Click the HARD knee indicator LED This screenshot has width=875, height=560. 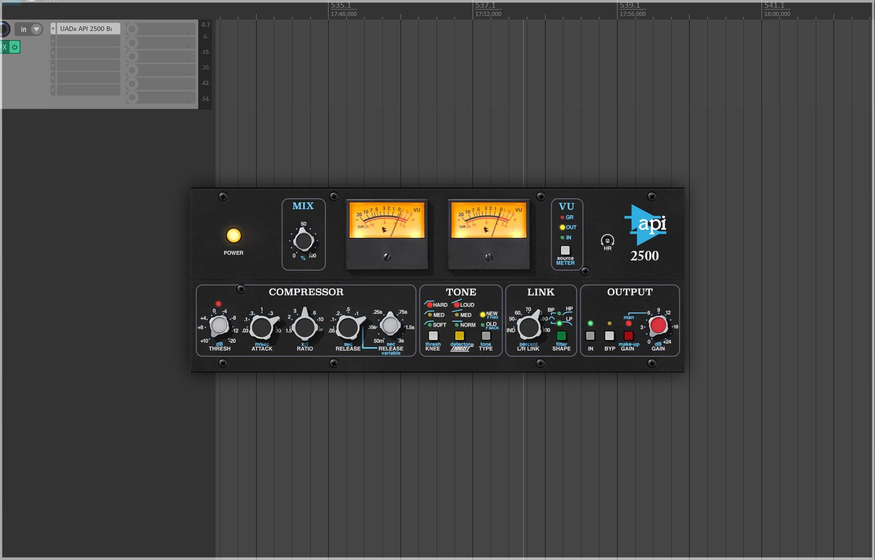[x=429, y=305]
